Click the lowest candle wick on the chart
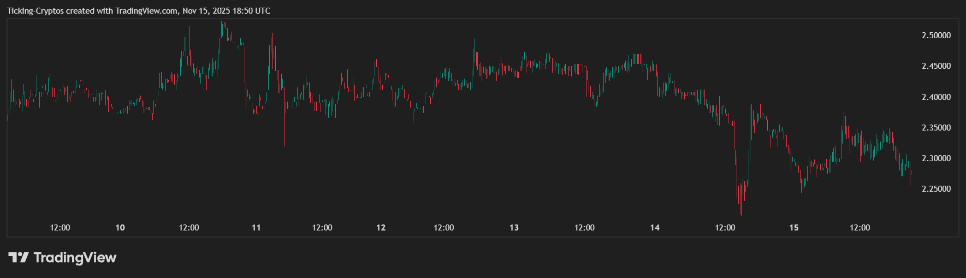Viewport: 966px width, 278px height. pyautogui.click(x=740, y=210)
